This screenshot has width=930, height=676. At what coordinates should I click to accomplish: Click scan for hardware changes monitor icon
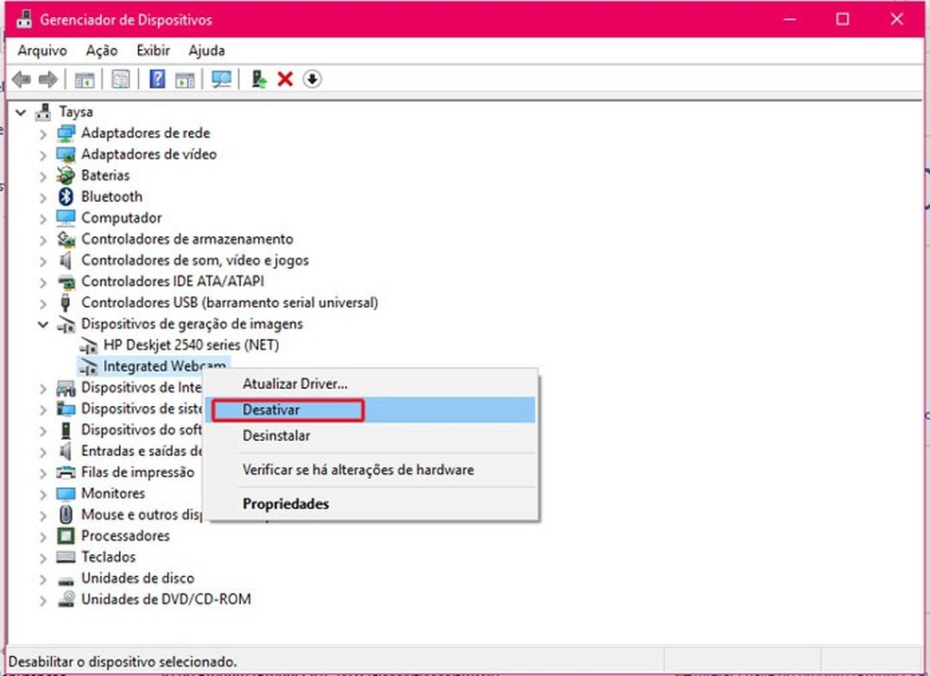pos(221,78)
